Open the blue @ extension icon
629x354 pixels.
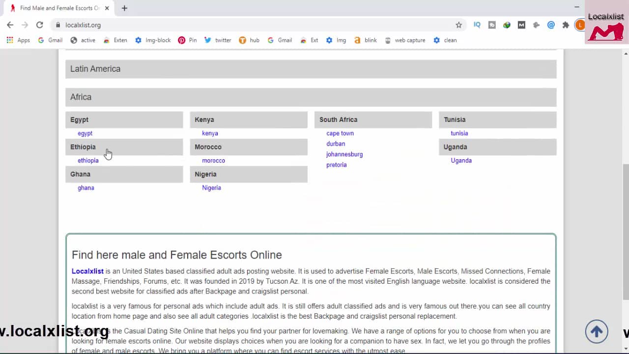coord(551,25)
